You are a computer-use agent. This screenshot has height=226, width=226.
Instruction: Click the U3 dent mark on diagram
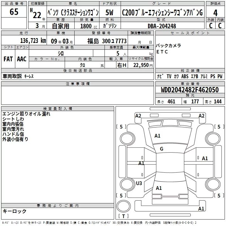[139, 183]
